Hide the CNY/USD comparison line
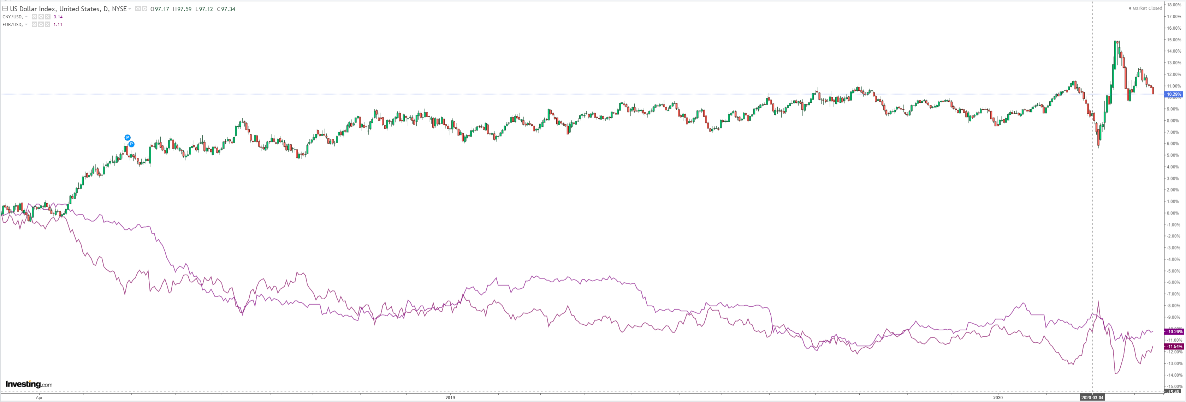 tap(35, 17)
